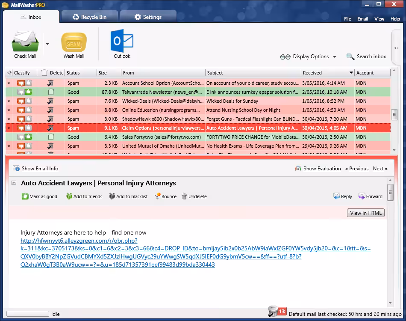Open the Settings tab

148,17
